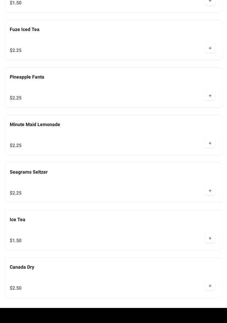
Task: Click the Canada Dry title
Action: [x=22, y=267]
